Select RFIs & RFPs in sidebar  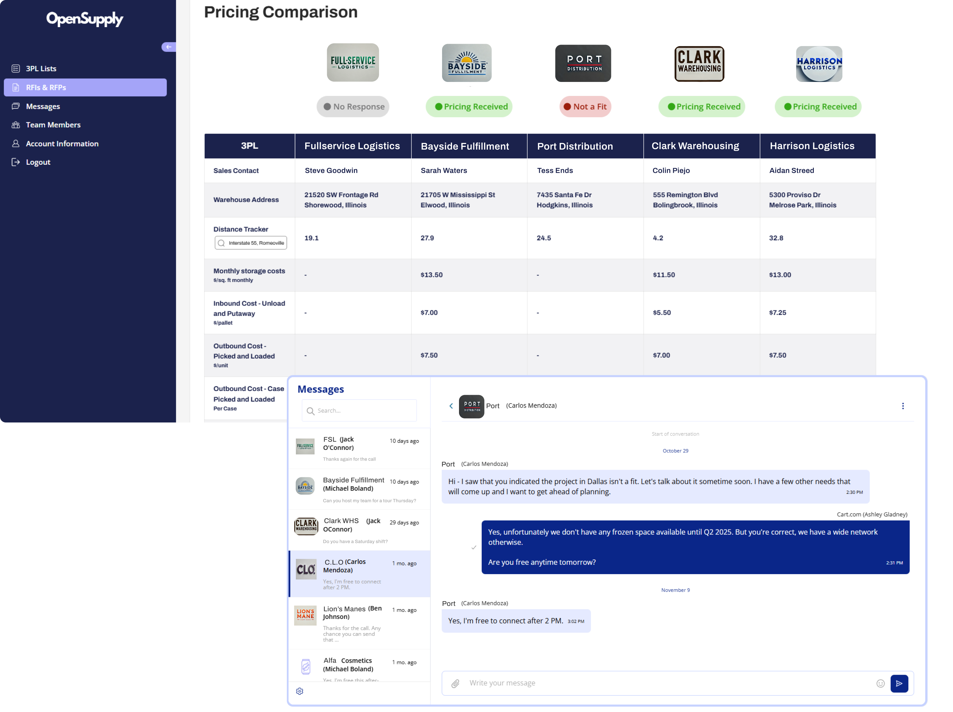[x=85, y=87]
